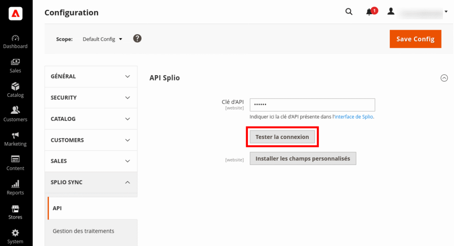Click the scope help question mark
The height and width of the screenshot is (246, 454).
[x=137, y=38]
